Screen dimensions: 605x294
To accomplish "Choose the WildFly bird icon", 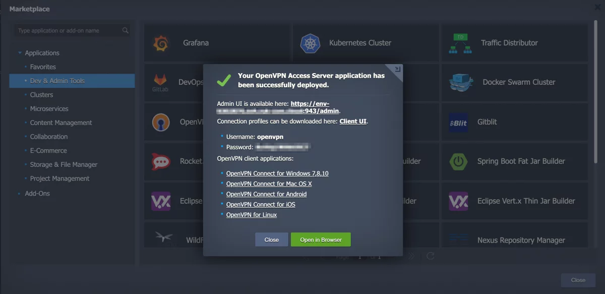I will click(x=163, y=237).
